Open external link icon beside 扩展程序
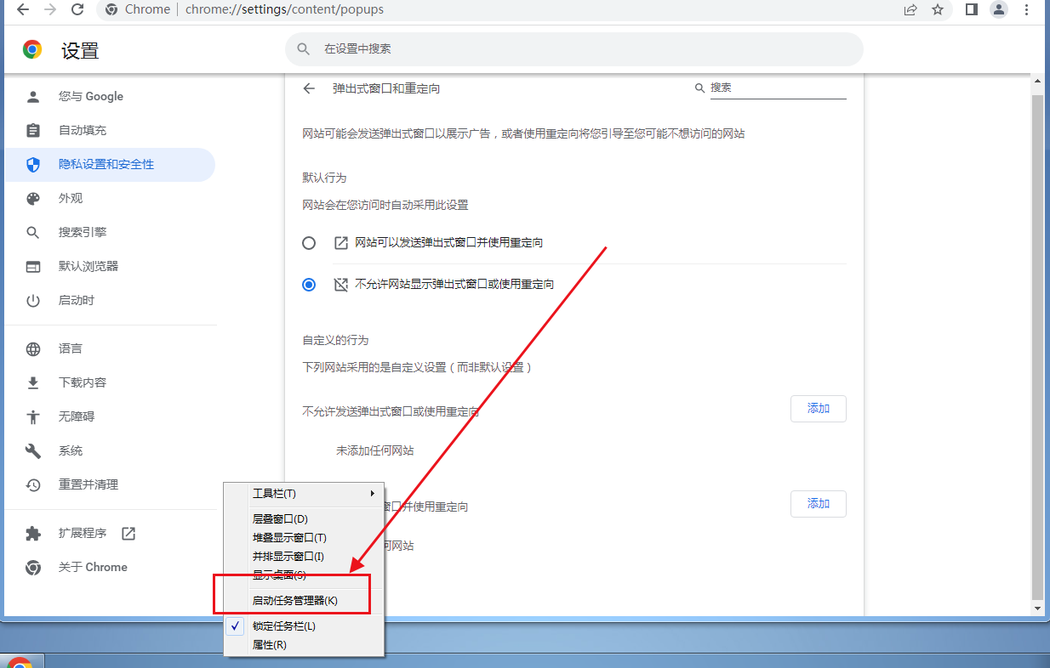Screen dimensions: 1050x668 pyautogui.click(x=128, y=533)
